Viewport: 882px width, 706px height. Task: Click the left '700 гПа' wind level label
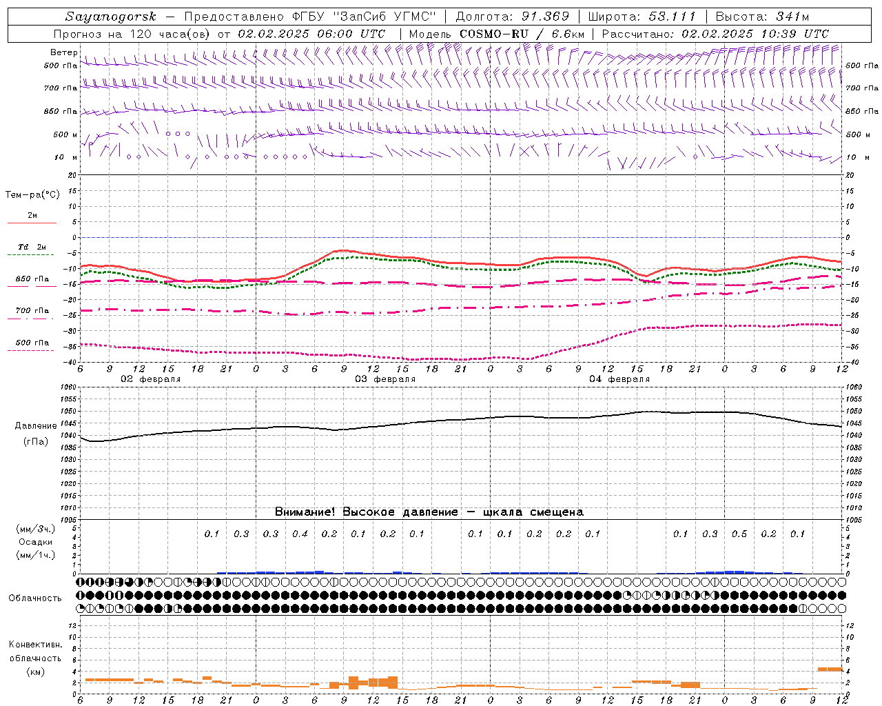pos(61,88)
